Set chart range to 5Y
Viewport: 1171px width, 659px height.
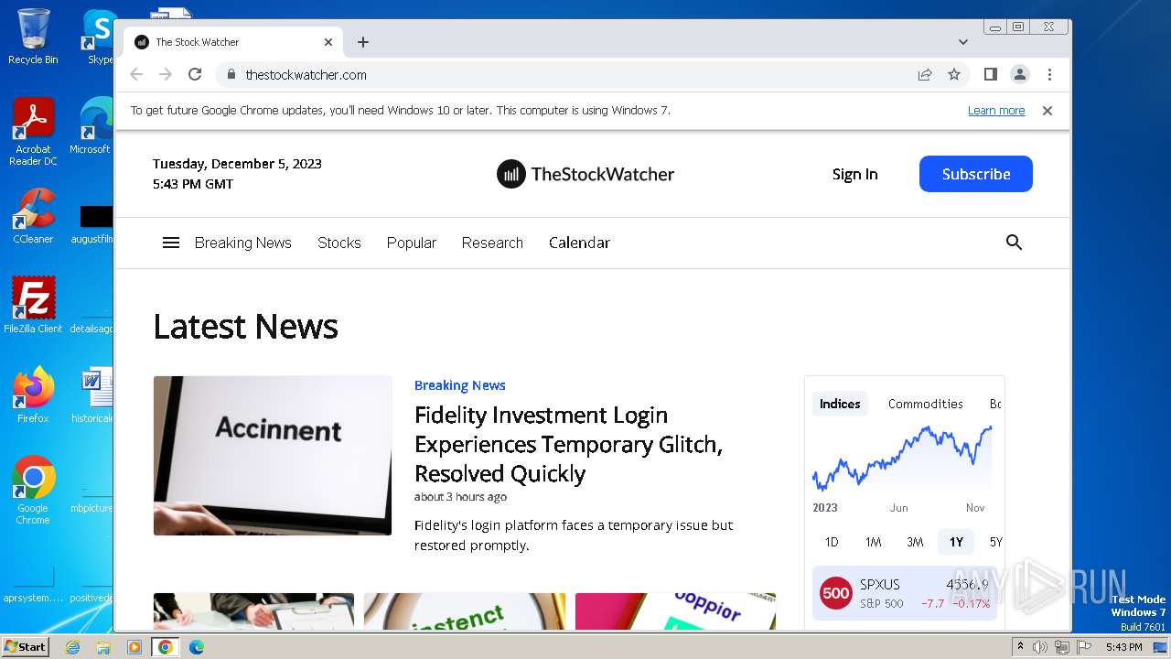994,542
